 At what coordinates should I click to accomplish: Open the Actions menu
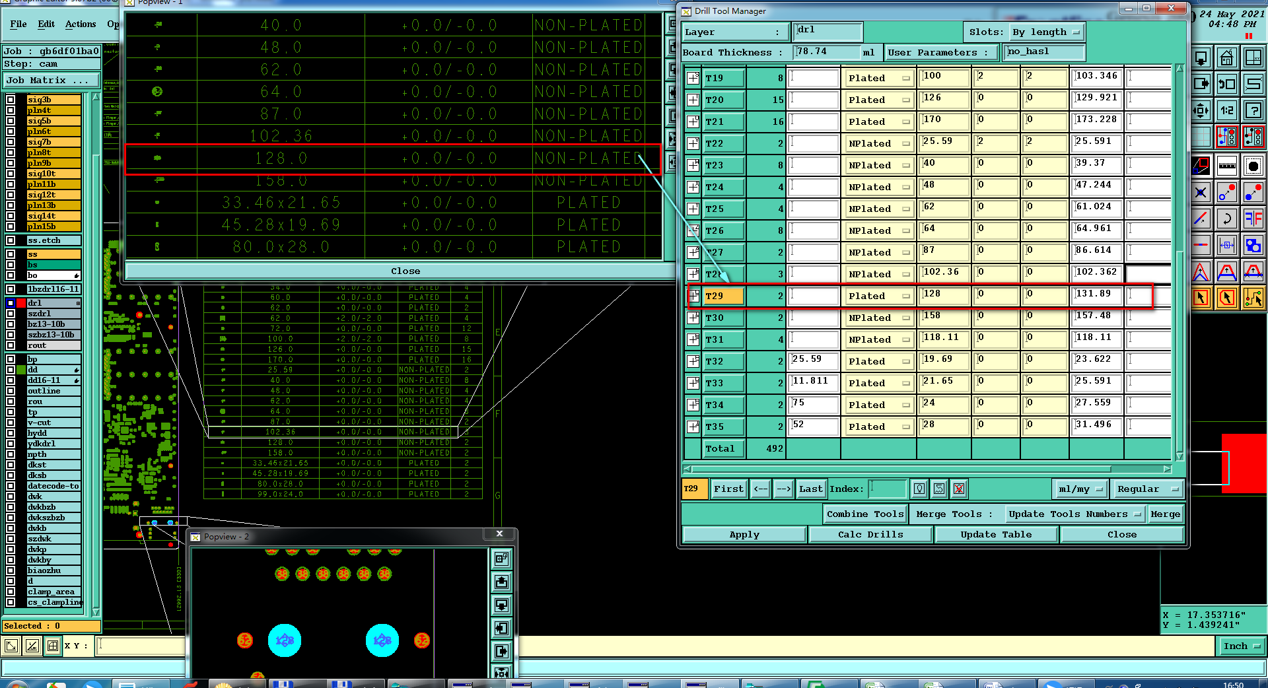[x=81, y=24]
